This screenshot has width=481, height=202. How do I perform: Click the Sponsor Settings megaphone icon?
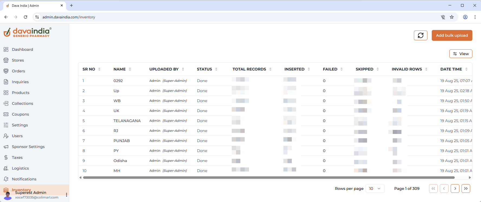pyautogui.click(x=6, y=147)
